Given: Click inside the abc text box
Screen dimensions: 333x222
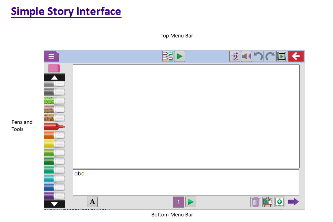Looking at the screenshot, I should click(x=186, y=183).
